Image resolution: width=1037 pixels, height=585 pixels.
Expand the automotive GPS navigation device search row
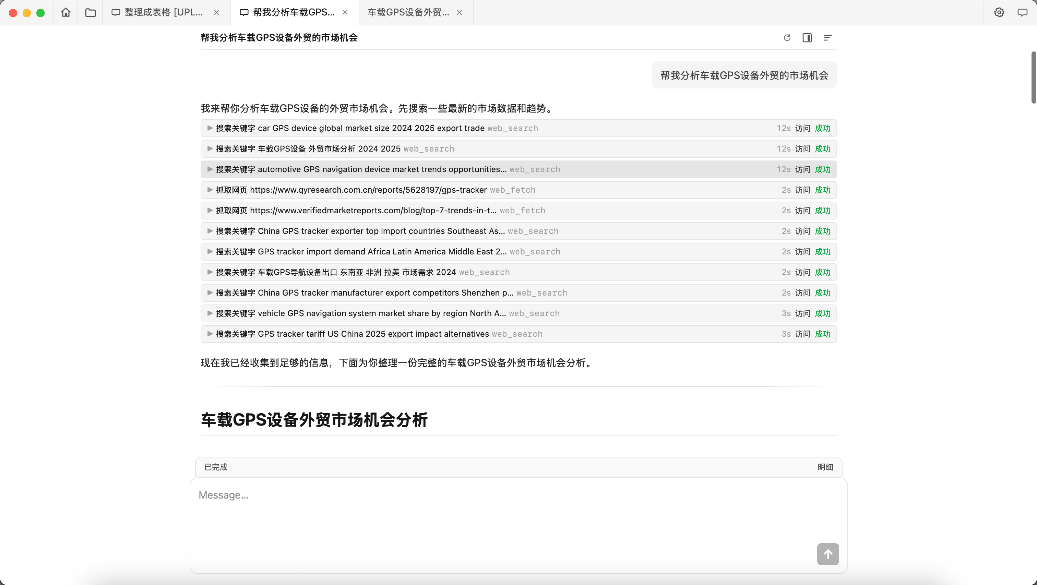pyautogui.click(x=518, y=169)
